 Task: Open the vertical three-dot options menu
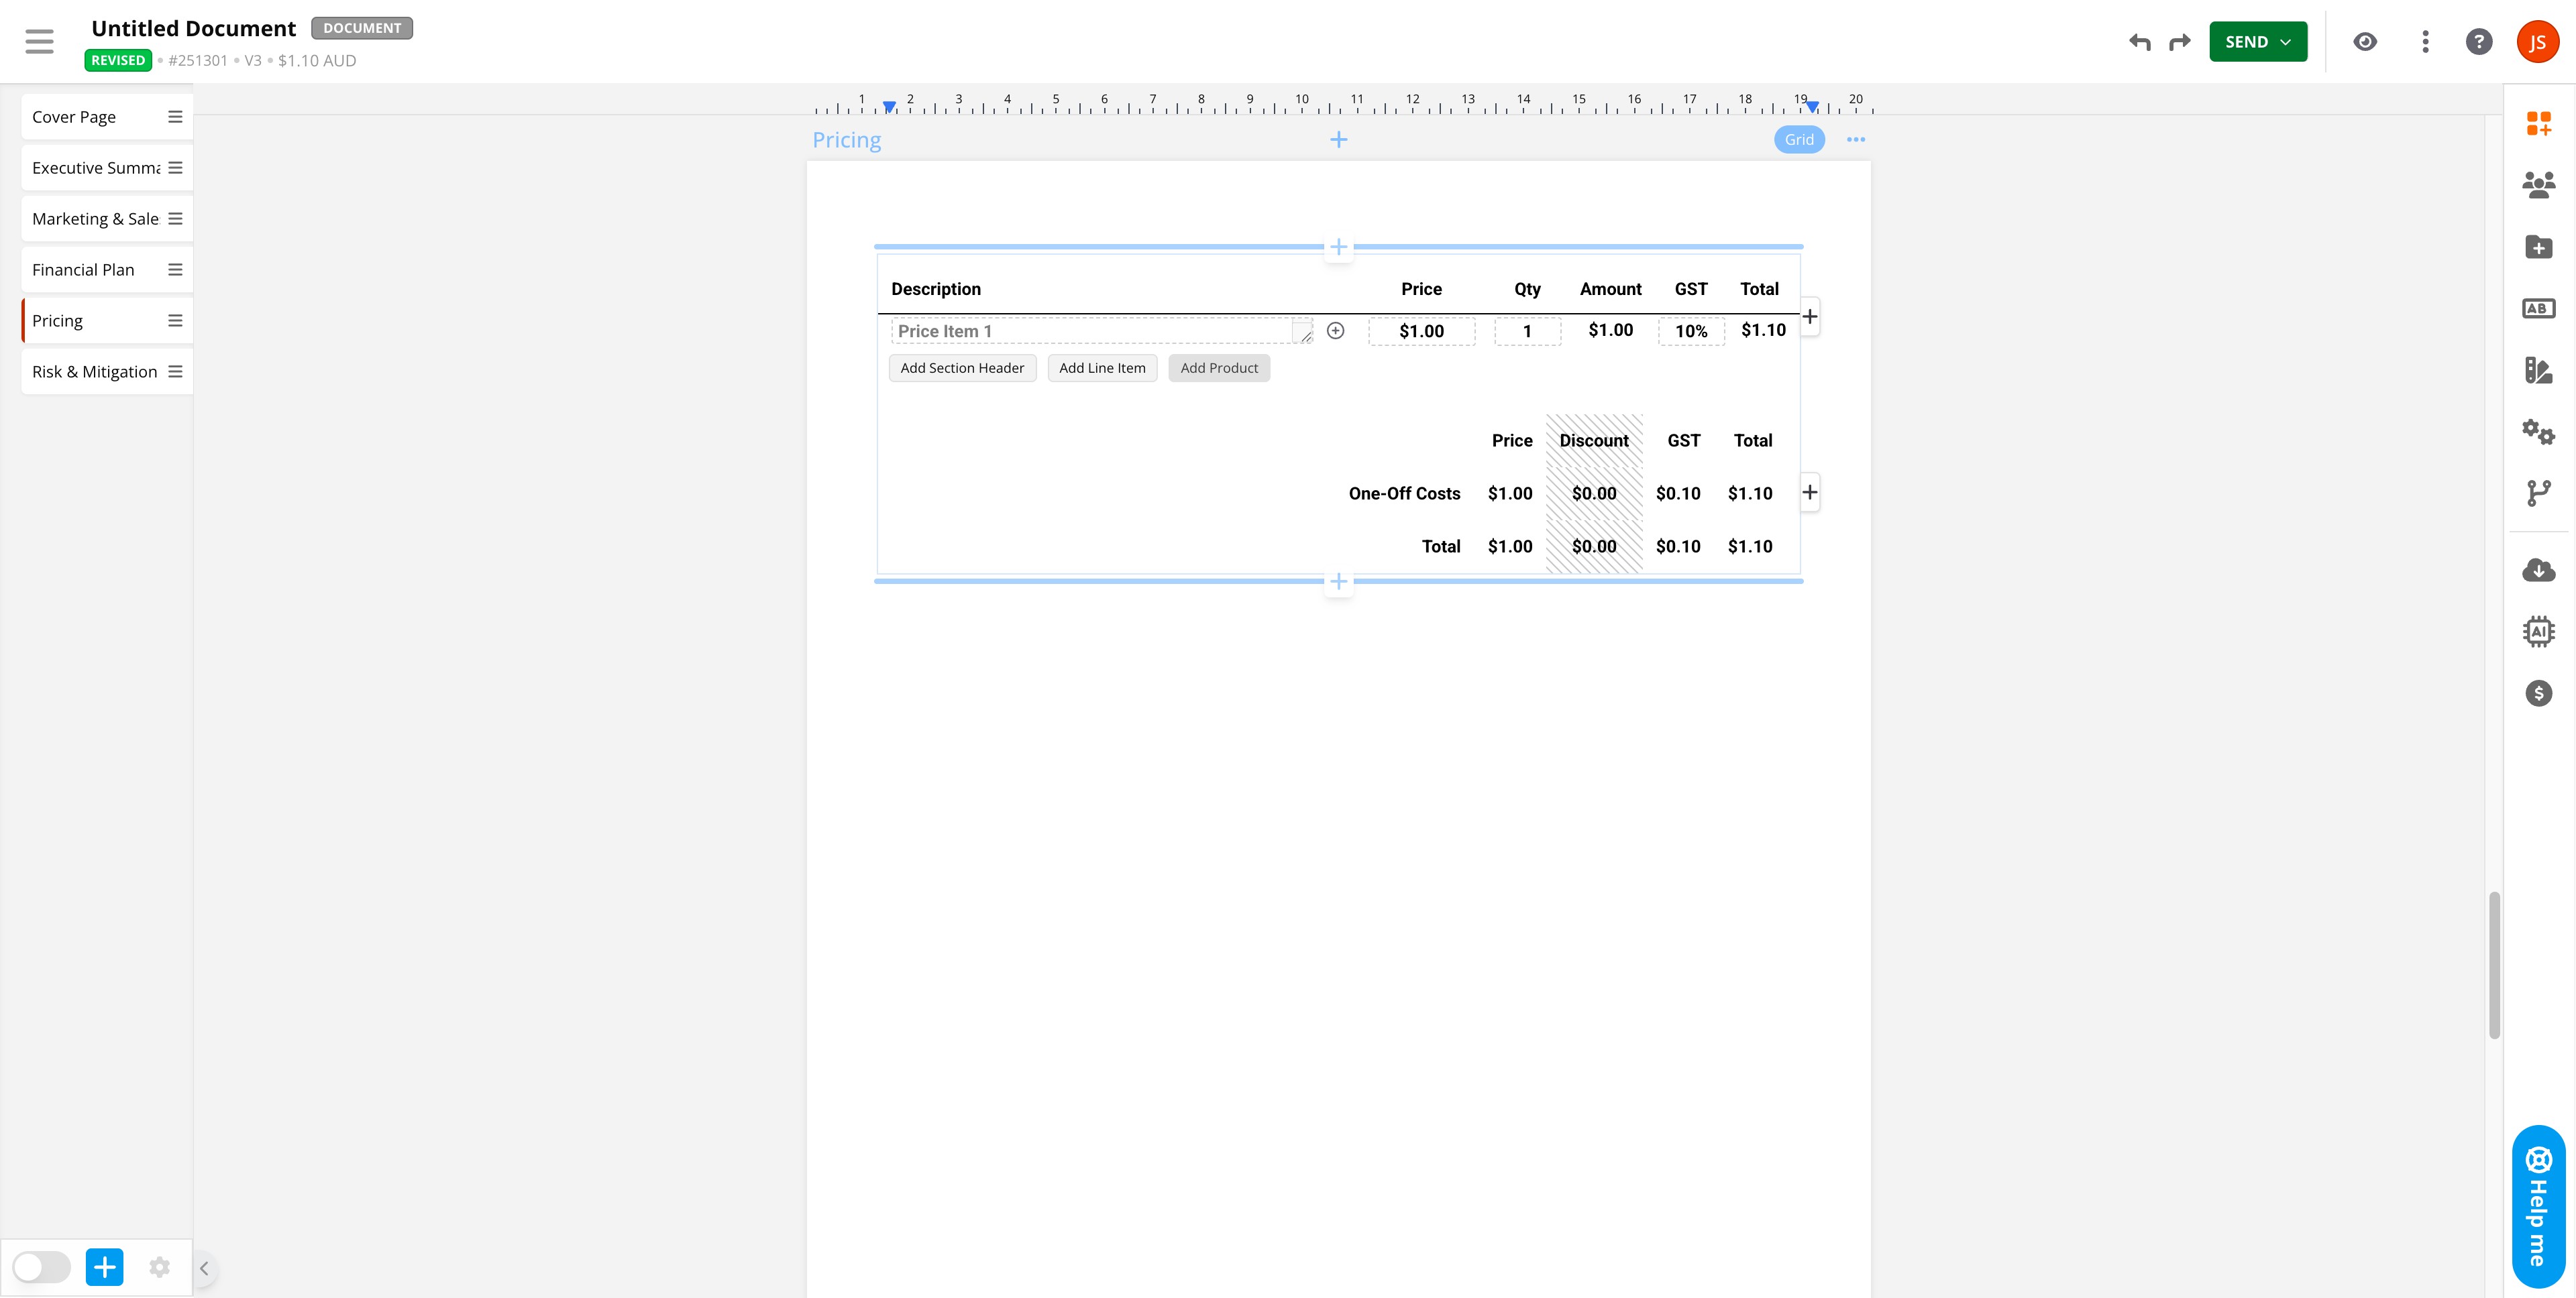point(2424,42)
